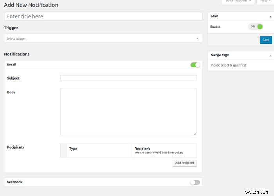Enable the Webhook notification toggle
Image resolution: width=274 pixels, height=196 pixels.
pyautogui.click(x=195, y=182)
